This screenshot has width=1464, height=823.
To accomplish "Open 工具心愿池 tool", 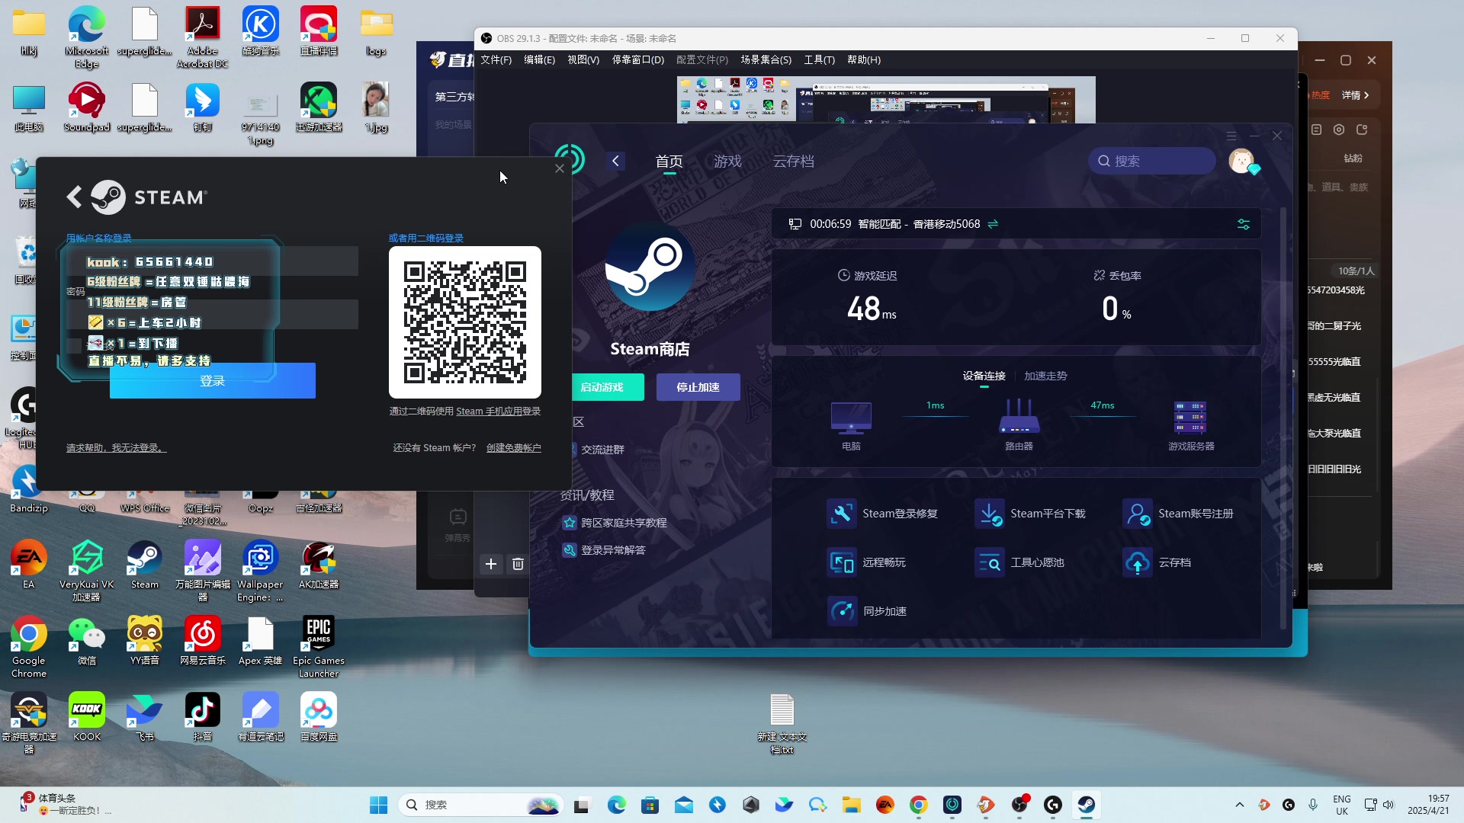I will (1019, 562).
